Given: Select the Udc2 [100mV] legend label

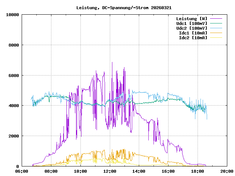Looking at the screenshot, I should [191, 28].
